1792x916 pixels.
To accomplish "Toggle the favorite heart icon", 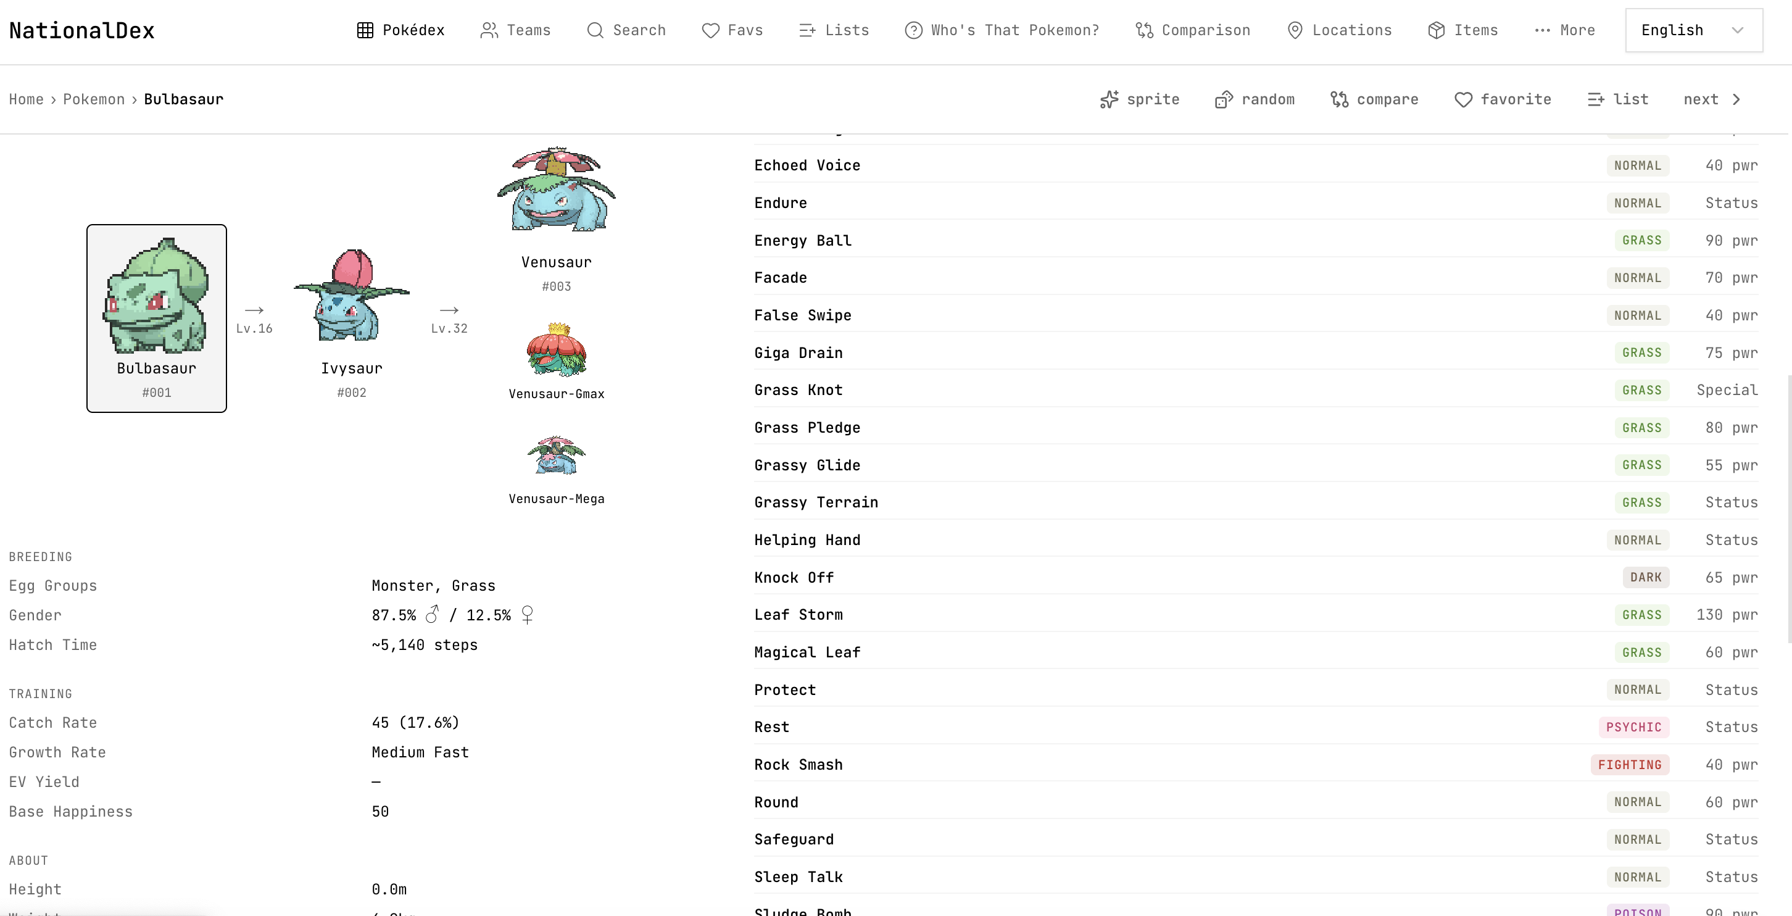I will click(1463, 99).
